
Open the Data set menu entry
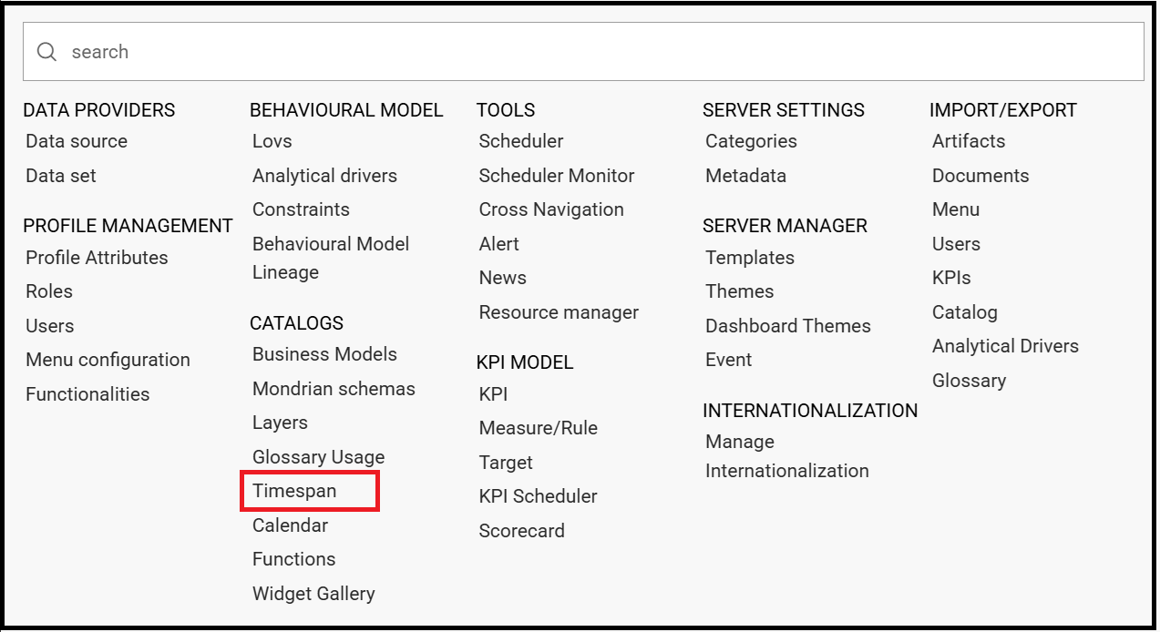pyautogui.click(x=61, y=176)
